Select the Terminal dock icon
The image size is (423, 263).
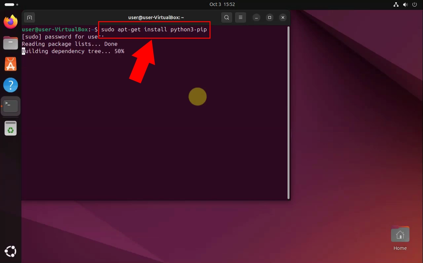pyautogui.click(x=11, y=106)
